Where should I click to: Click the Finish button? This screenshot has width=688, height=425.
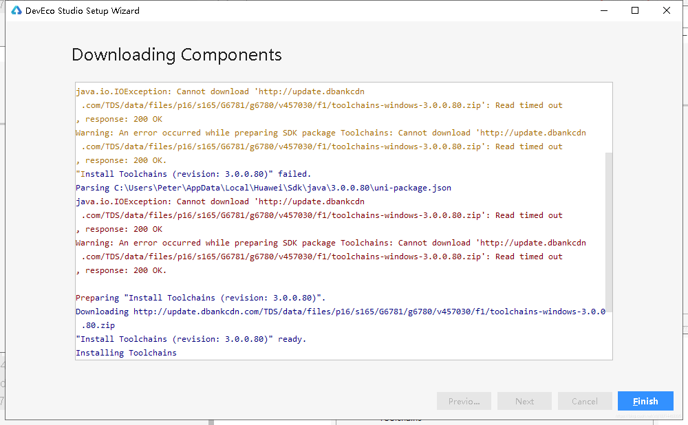(x=645, y=401)
